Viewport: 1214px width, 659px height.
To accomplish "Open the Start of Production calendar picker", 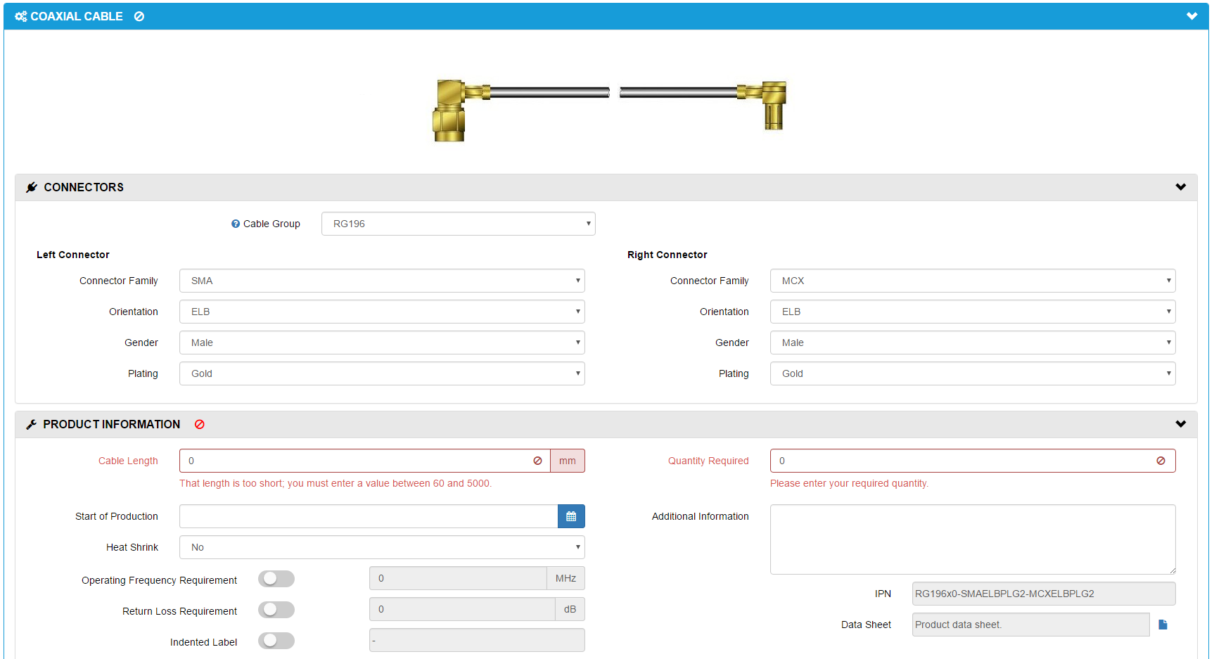I will (x=571, y=516).
